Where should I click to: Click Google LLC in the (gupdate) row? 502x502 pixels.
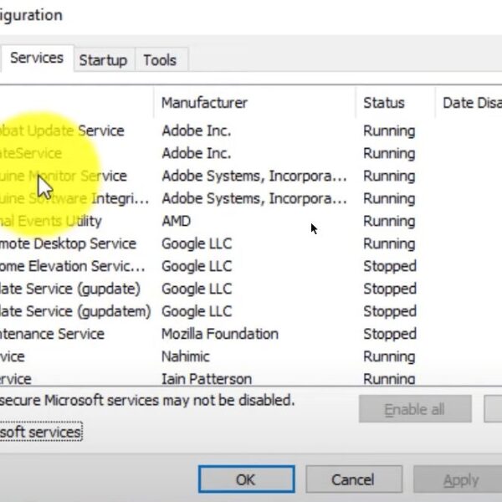pos(197,289)
